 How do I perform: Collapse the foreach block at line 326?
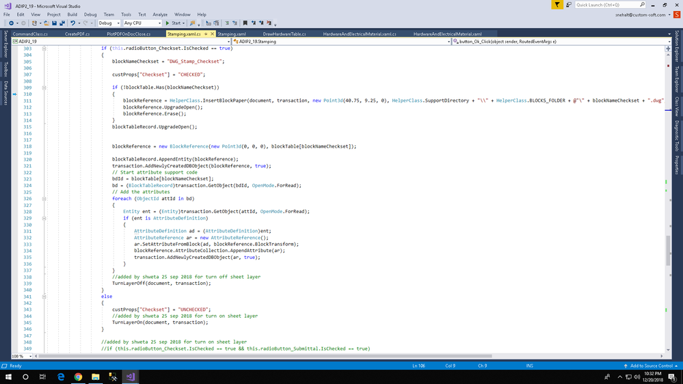pyautogui.click(x=44, y=199)
